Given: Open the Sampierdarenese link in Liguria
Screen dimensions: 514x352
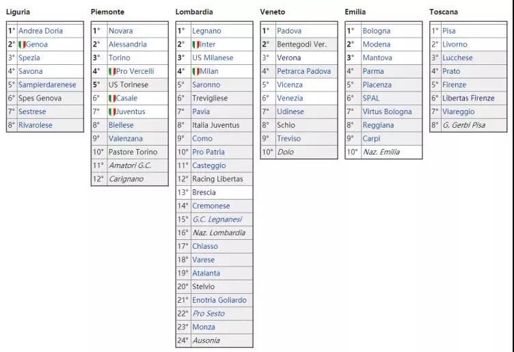Looking at the screenshot, I should tap(46, 85).
